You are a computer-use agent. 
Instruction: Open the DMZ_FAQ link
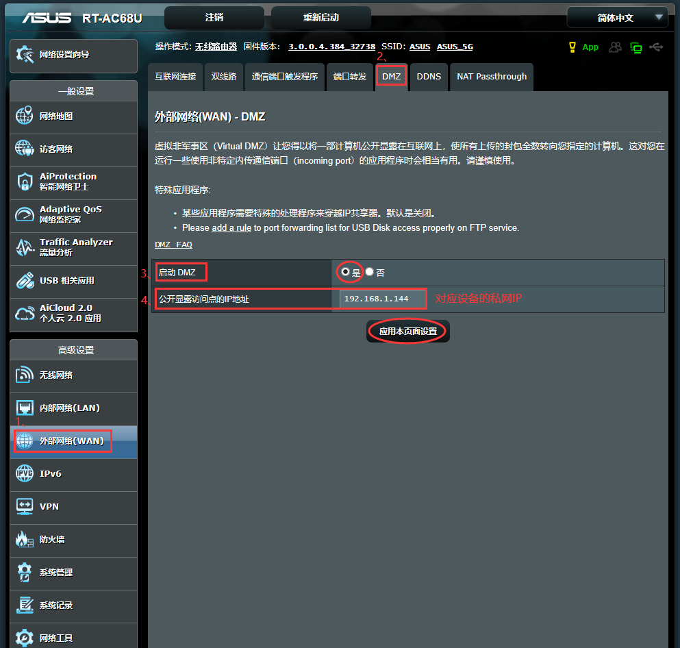tap(173, 244)
